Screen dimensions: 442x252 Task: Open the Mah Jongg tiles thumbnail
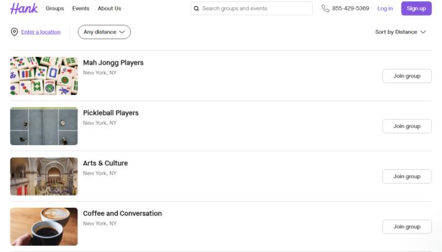point(44,76)
